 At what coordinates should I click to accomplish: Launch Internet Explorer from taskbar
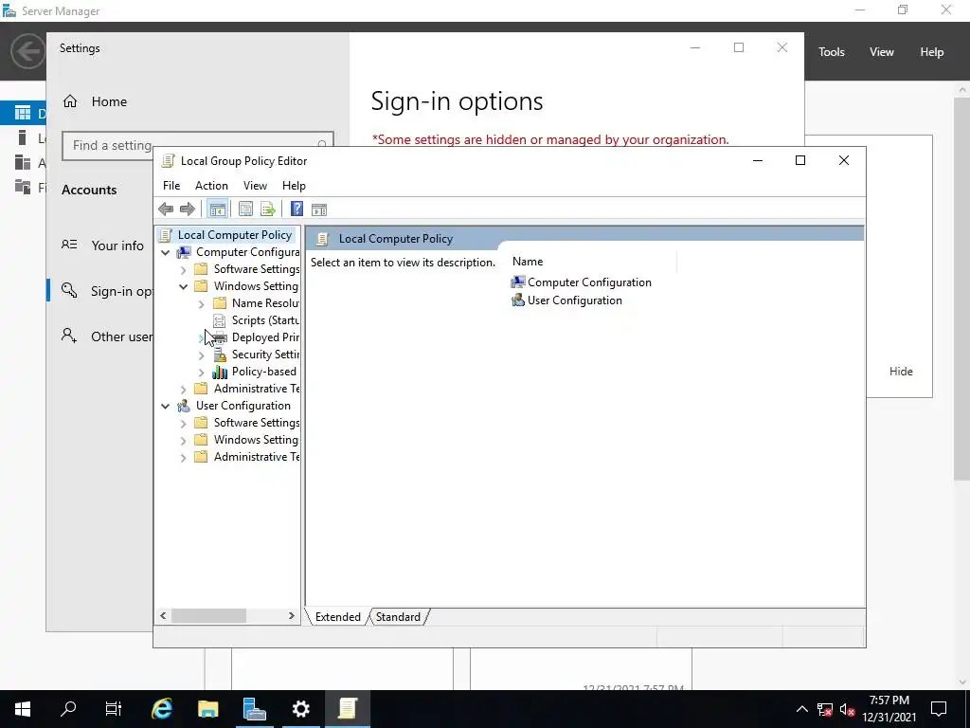161,709
